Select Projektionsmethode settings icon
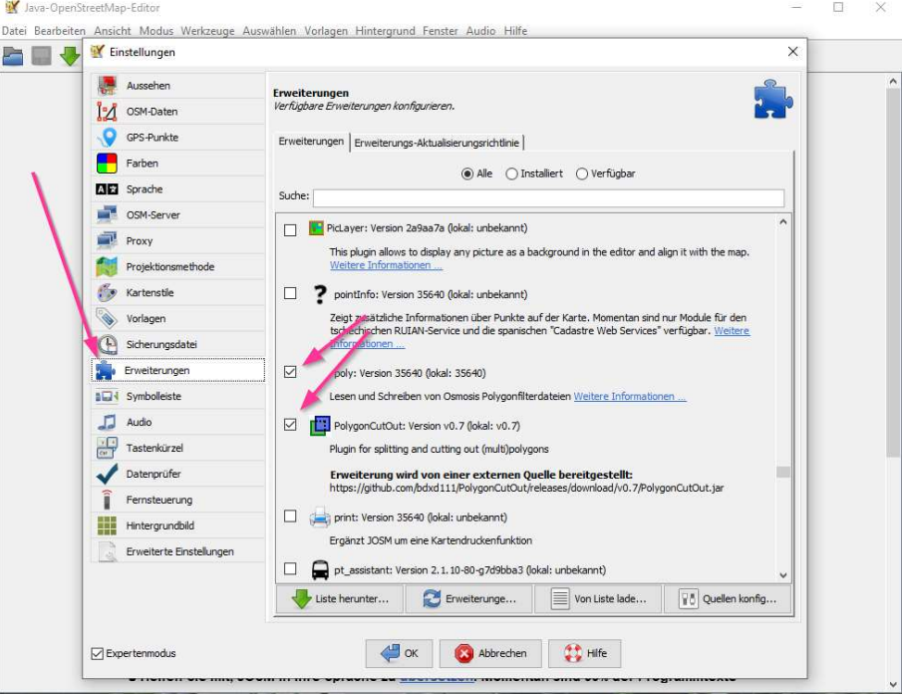Screen dimensions: 903x695 click(107, 267)
